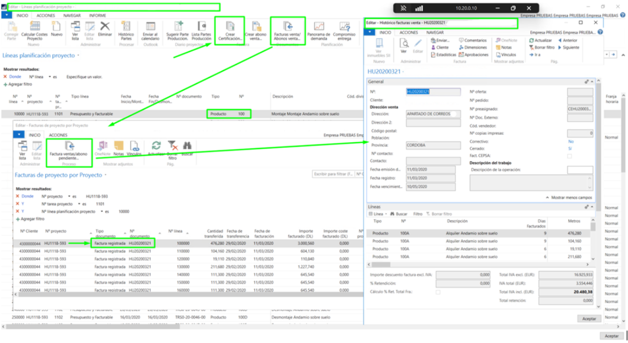This screenshot has height=343, width=628.
Task: Open Factura ventas/abono pendiente process
Action: point(69,146)
